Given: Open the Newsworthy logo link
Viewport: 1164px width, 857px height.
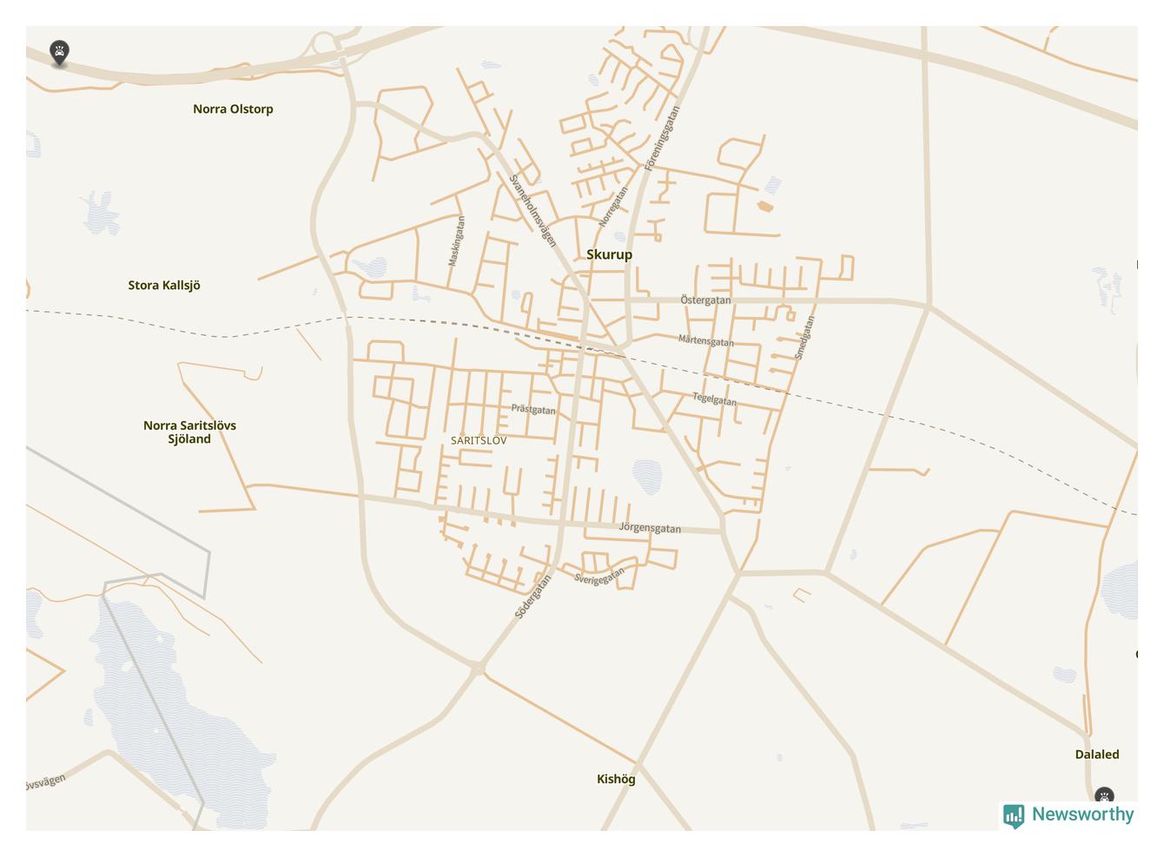Looking at the screenshot, I should (1068, 814).
